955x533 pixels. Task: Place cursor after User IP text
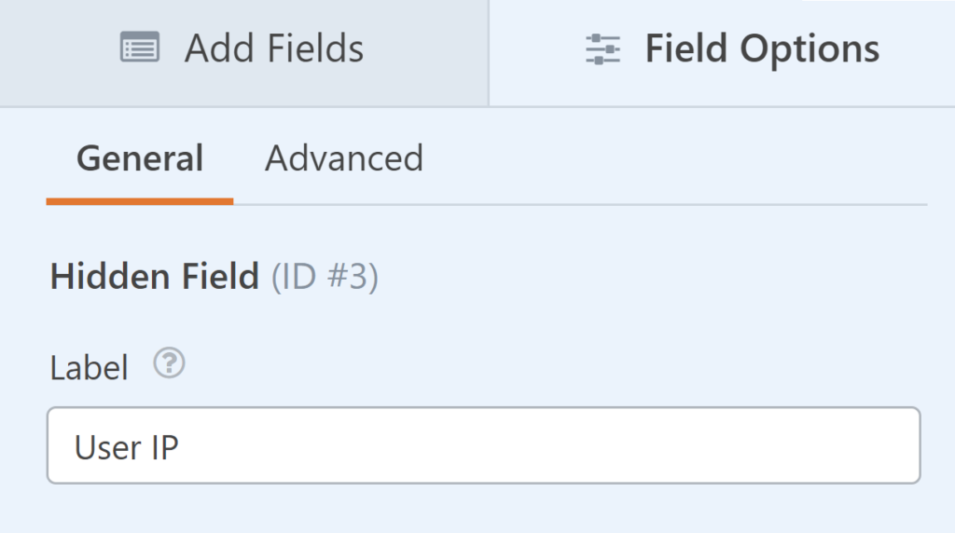(181, 448)
